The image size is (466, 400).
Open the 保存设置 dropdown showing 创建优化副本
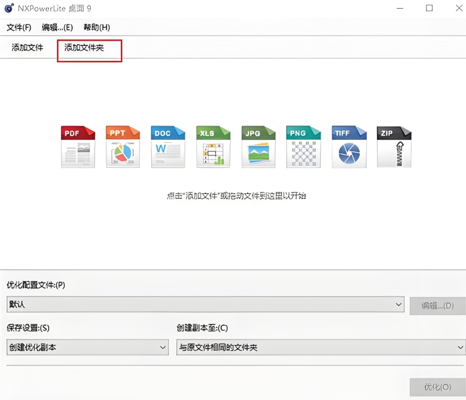click(87, 347)
